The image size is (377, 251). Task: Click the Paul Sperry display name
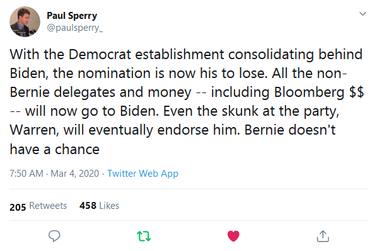click(72, 16)
